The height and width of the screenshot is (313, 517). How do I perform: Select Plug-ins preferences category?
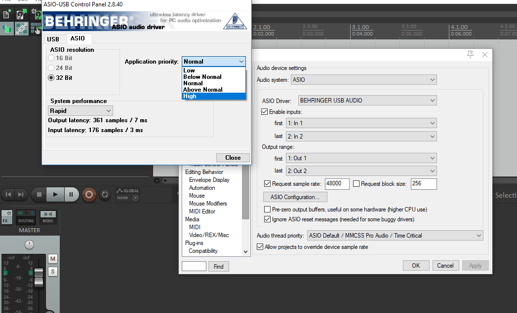point(194,243)
